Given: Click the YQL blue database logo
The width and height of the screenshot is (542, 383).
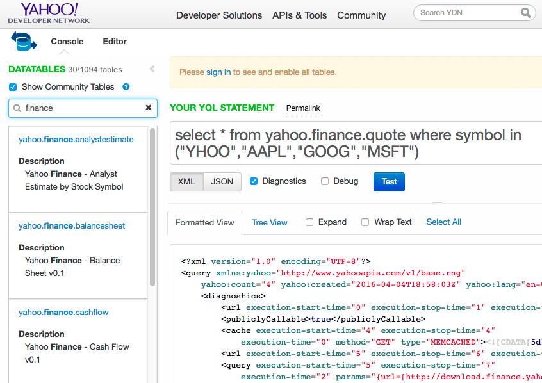Looking at the screenshot, I should pos(24,40).
